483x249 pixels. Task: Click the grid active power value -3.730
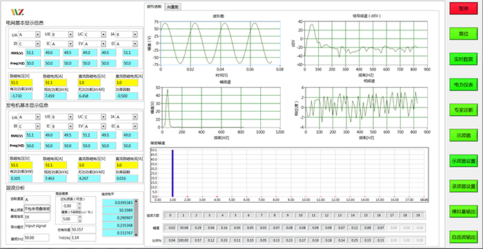pos(21,96)
